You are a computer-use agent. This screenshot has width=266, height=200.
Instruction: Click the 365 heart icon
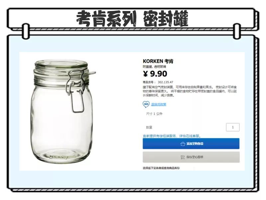[146, 104]
